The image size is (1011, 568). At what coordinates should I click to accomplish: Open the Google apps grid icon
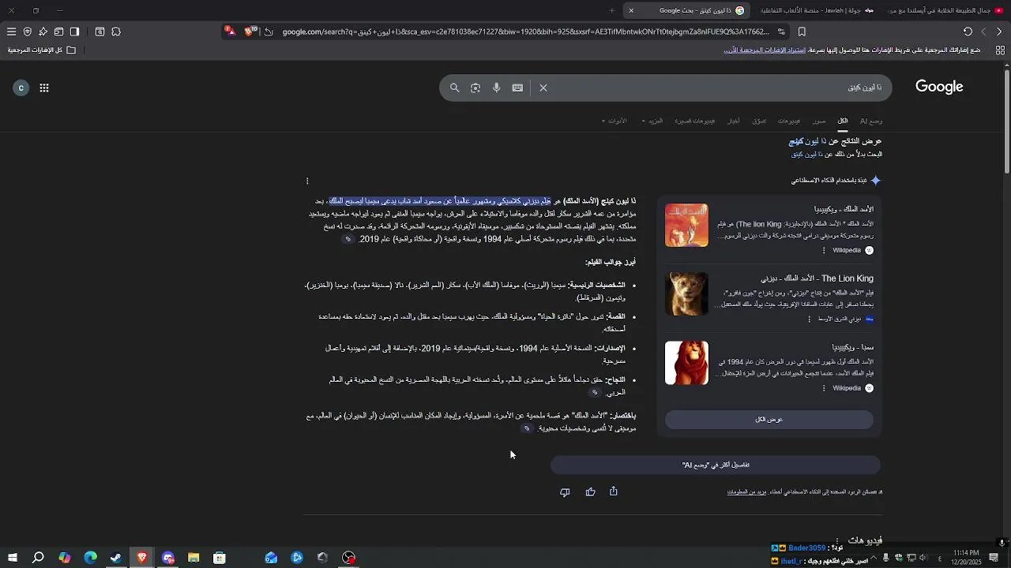coord(44,88)
